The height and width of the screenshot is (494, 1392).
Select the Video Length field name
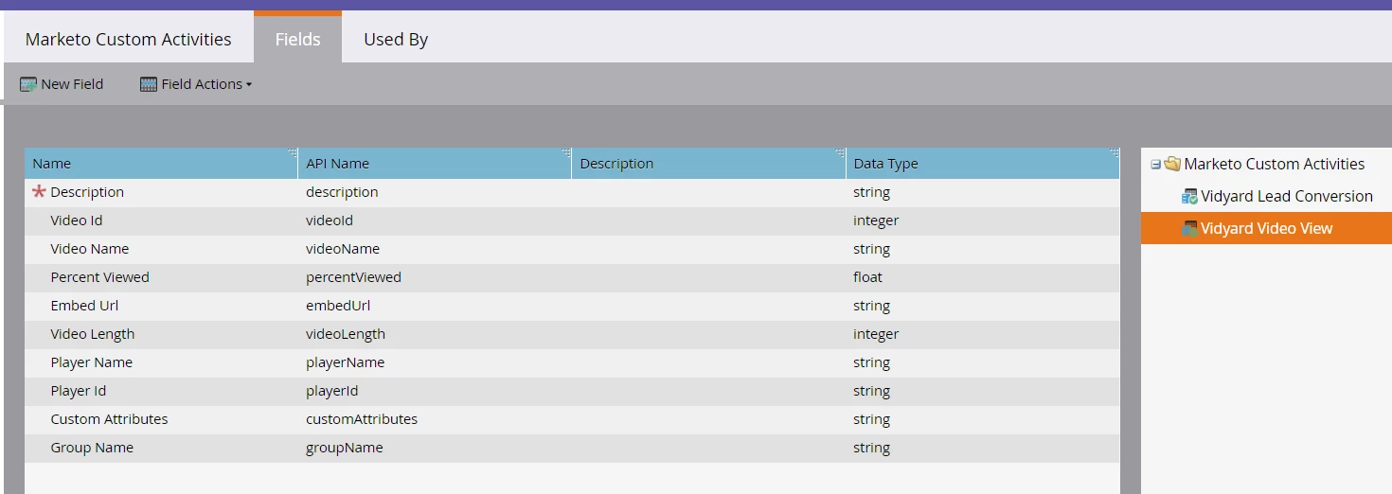pyautogui.click(x=93, y=334)
